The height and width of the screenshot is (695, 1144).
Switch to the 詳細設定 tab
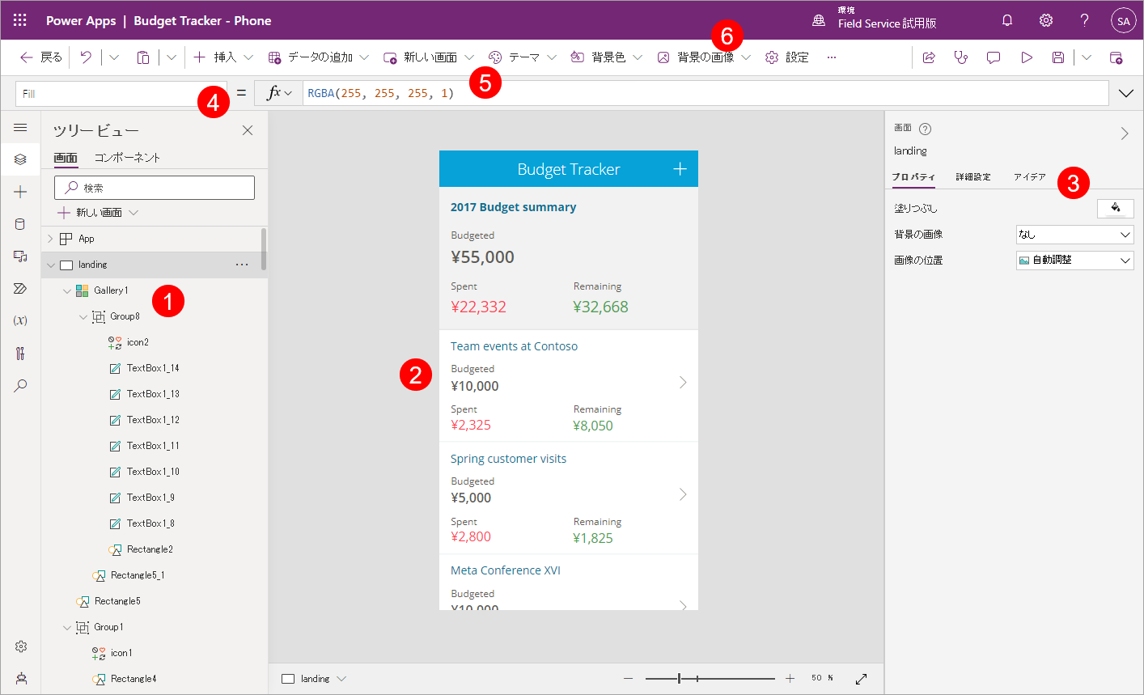pos(973,177)
